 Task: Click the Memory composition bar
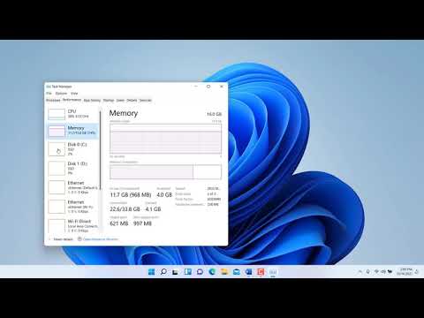[x=165, y=171]
